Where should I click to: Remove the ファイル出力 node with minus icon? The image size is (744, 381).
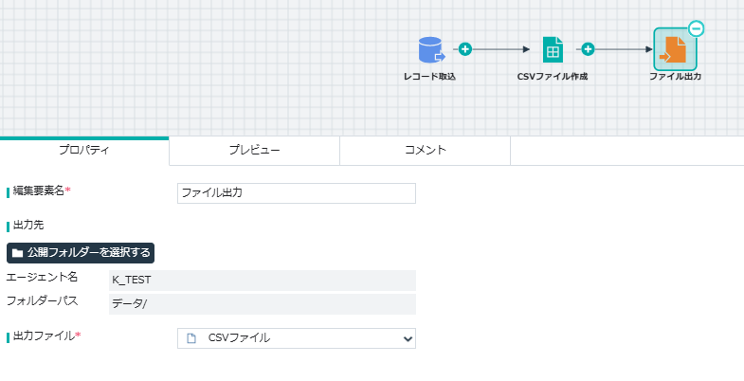[x=696, y=28]
